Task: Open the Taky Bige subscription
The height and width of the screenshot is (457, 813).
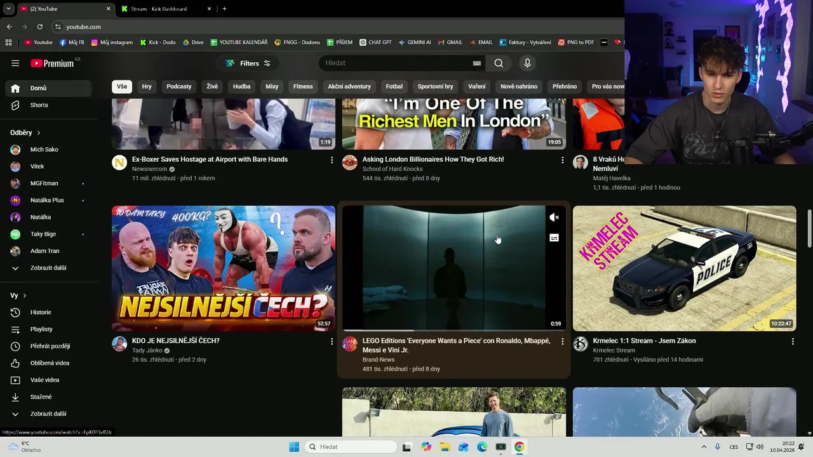Action: (48, 234)
